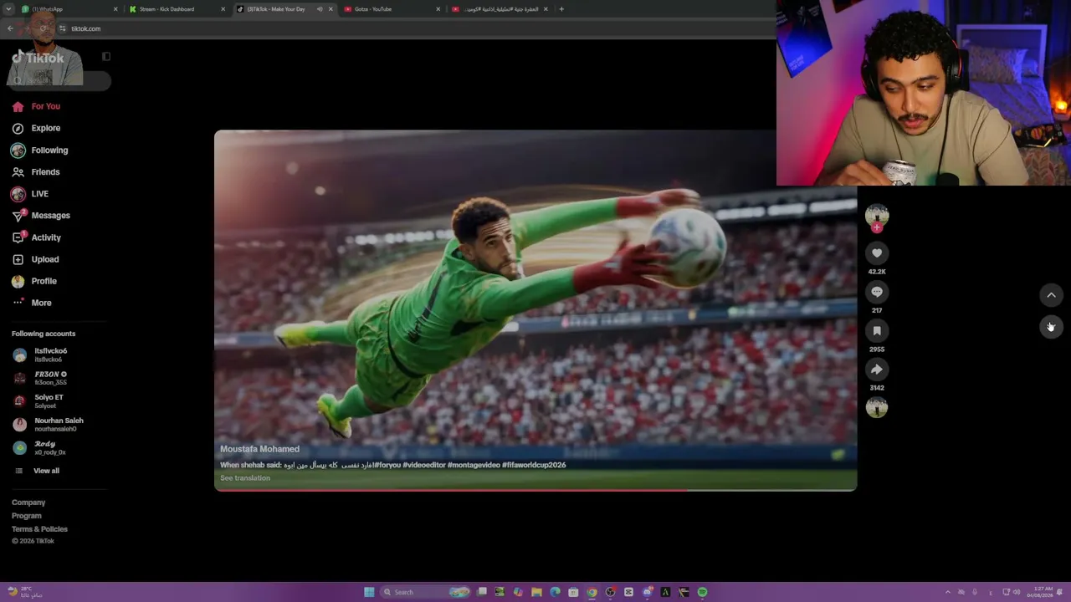The image size is (1071, 602).
Task: Open Nourhan Saleh following account
Action: tap(49, 425)
